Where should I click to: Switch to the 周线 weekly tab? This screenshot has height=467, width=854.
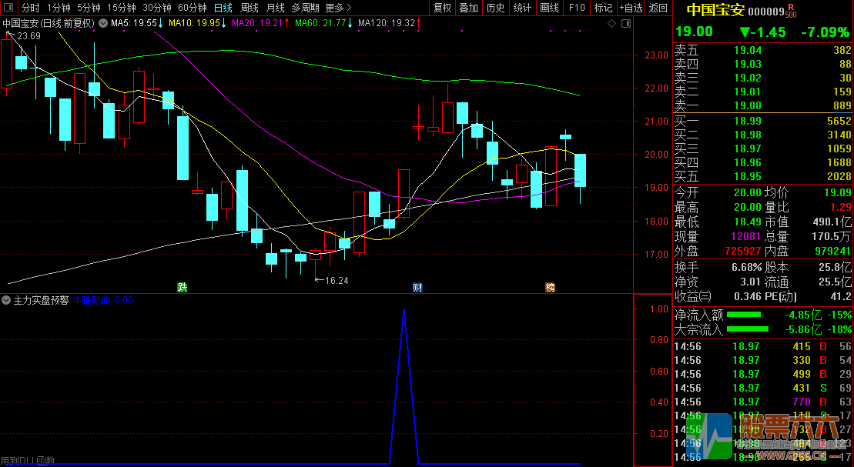tap(250, 8)
